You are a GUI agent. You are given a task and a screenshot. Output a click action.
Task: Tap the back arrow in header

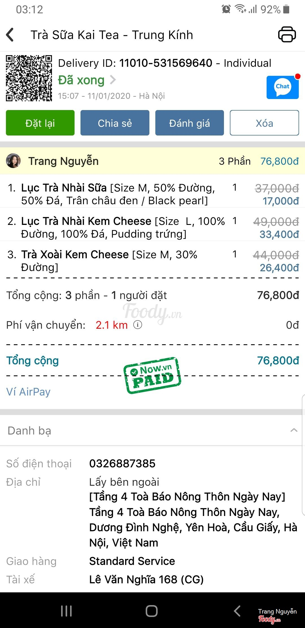pos(10,35)
